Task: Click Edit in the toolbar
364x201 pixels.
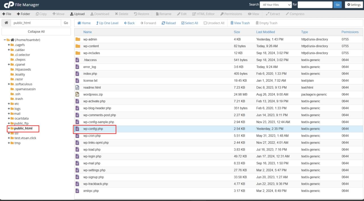Action: point(182,14)
